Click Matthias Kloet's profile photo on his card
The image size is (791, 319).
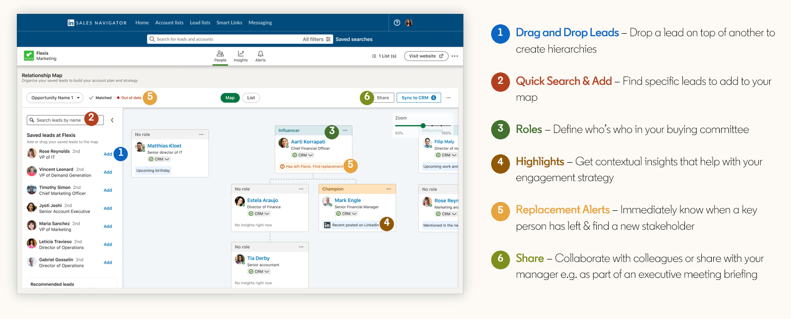(x=140, y=147)
